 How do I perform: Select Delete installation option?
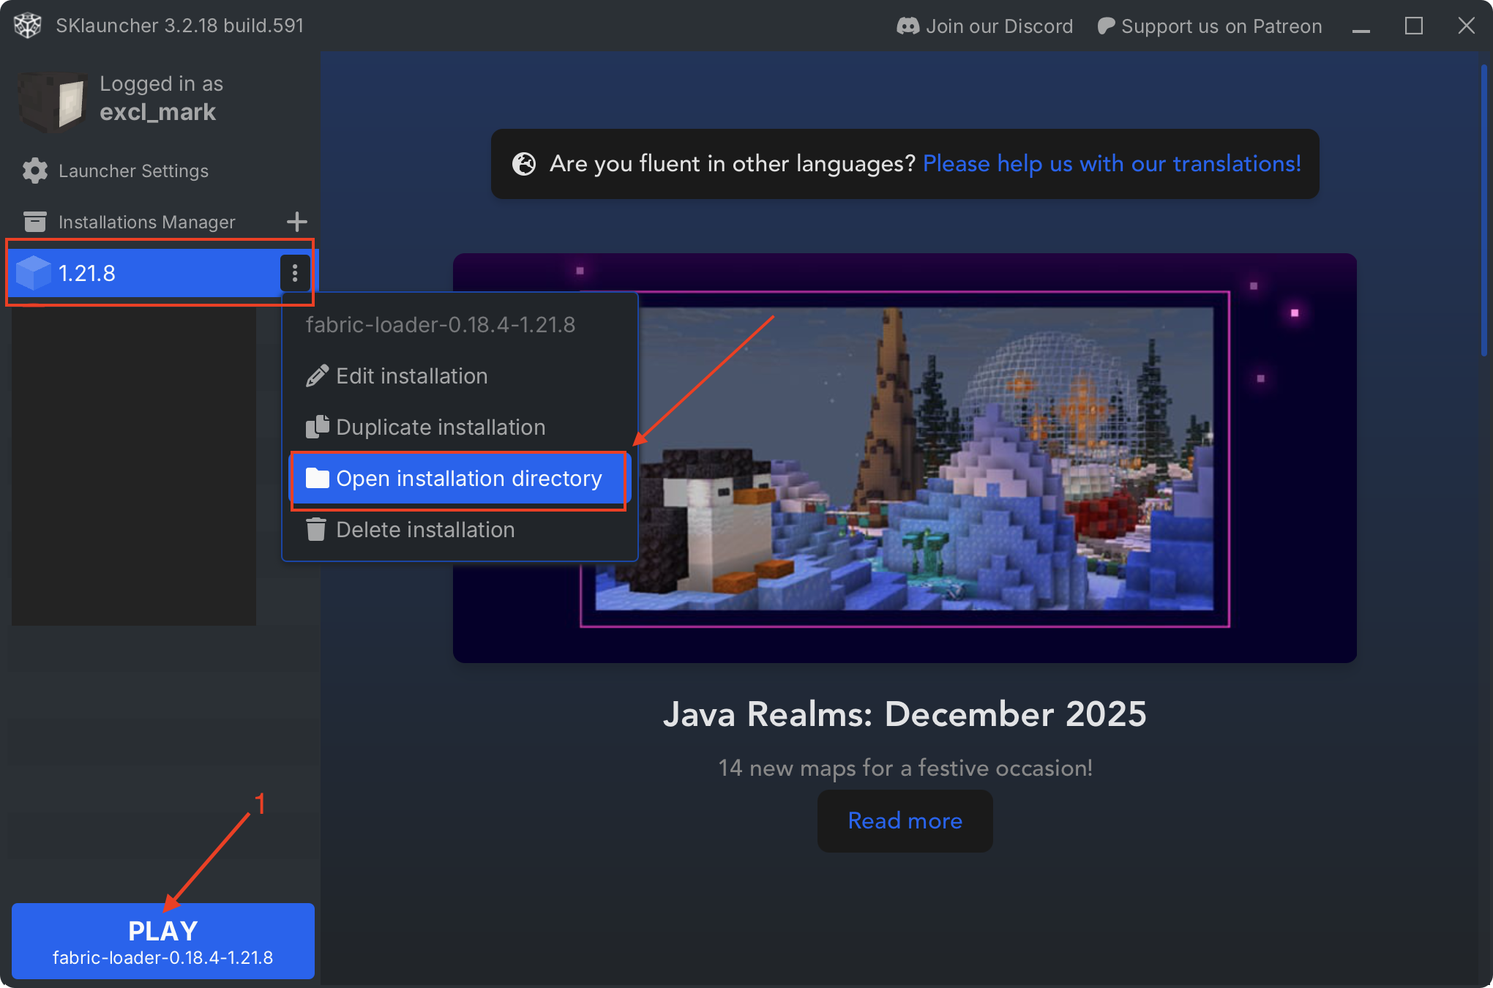click(x=424, y=530)
